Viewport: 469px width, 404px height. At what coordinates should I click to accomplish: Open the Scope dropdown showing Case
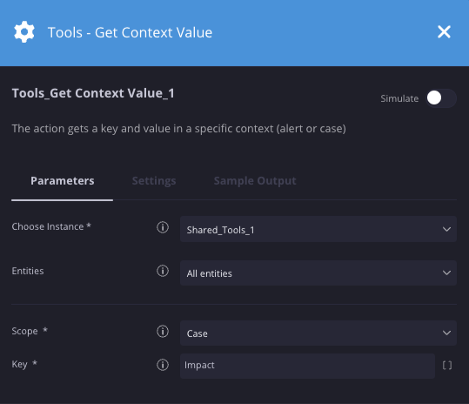(318, 333)
